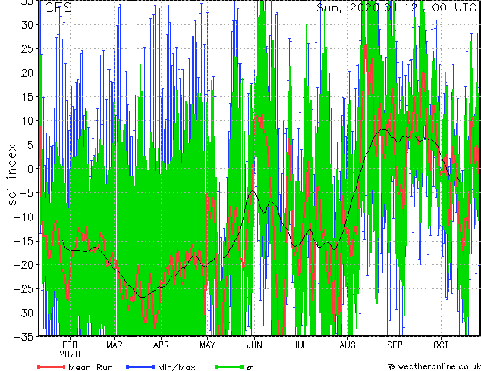Click the −20 y-axis value
The height and width of the screenshot is (371, 481).
point(24,265)
